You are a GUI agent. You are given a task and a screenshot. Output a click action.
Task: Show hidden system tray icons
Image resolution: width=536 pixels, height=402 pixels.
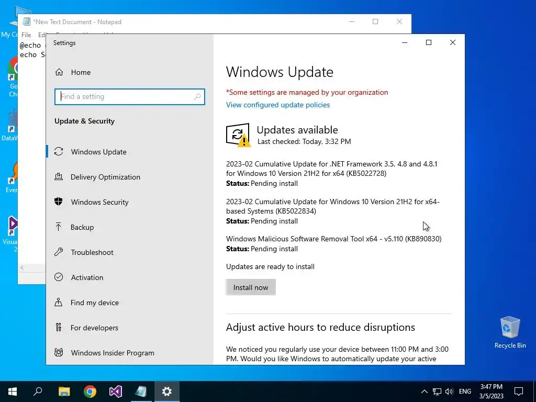pyautogui.click(x=424, y=392)
